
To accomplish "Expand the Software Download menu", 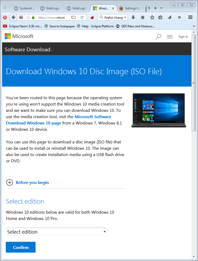I will tap(29, 49).
